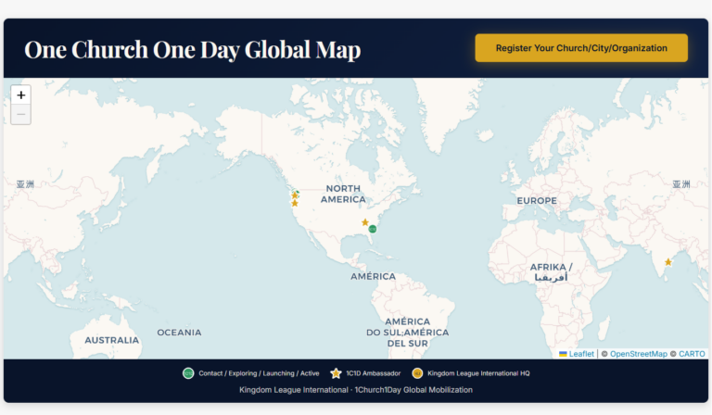The width and height of the screenshot is (712, 415).
Task: Open the green circle marker on the US southeast coast
Action: (x=373, y=229)
